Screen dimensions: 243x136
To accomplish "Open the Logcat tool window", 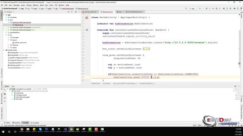I will tap(35, 123).
